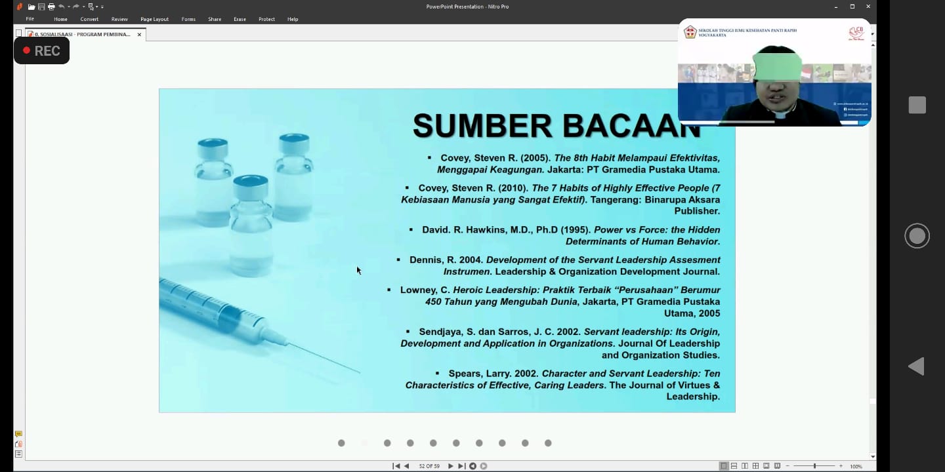Expand Customize Quick Access Toolbar menu

102,7
